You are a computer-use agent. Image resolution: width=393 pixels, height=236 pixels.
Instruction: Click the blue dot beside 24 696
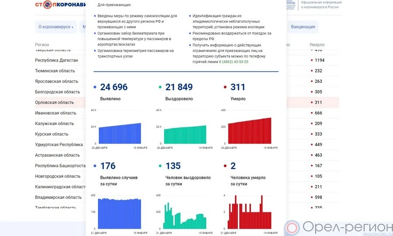coord(95,87)
